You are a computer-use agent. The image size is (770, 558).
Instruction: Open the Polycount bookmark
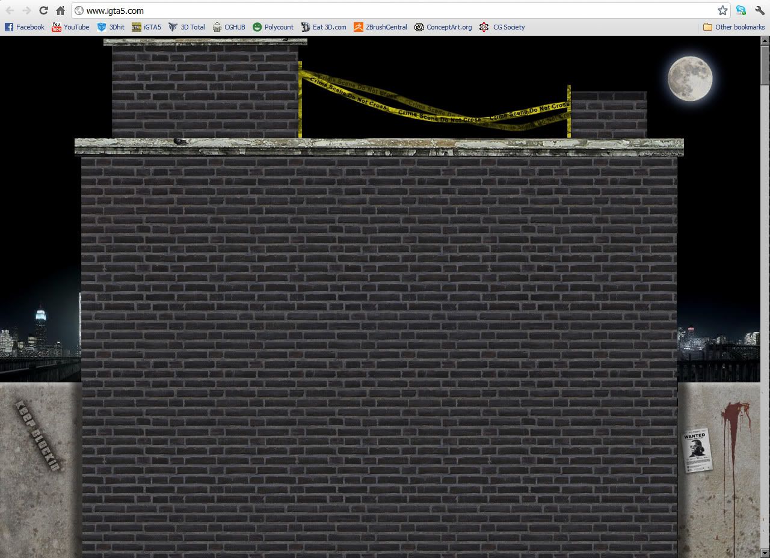coord(273,27)
